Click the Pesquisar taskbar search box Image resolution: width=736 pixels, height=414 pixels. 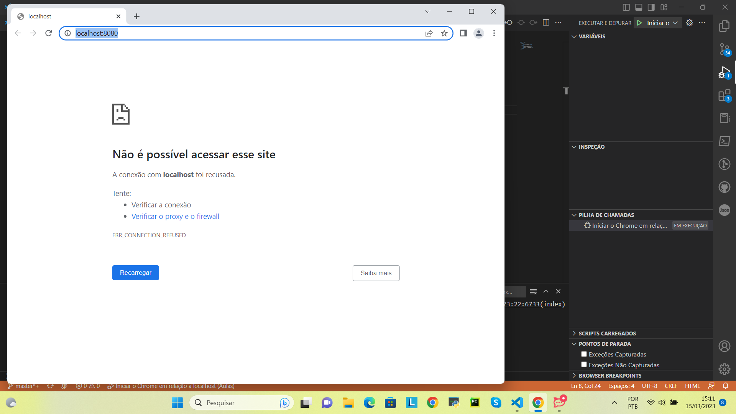(242, 402)
